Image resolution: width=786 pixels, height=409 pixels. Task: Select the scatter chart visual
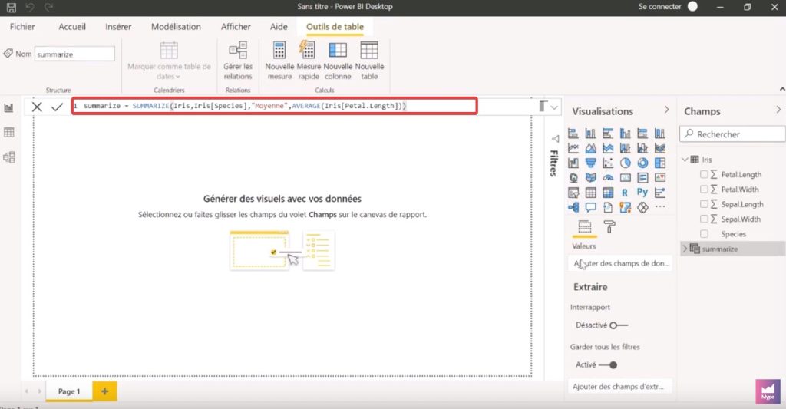coord(608,163)
